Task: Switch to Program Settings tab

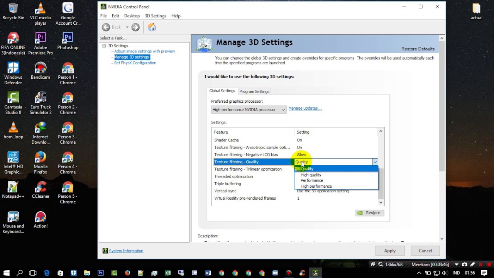Action: pos(254,92)
